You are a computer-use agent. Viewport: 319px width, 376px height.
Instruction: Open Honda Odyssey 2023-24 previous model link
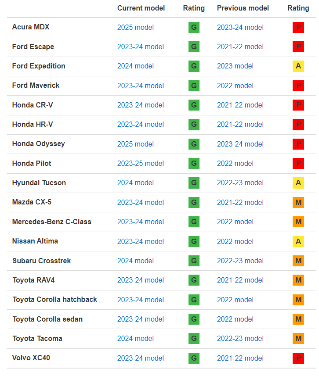(x=240, y=144)
